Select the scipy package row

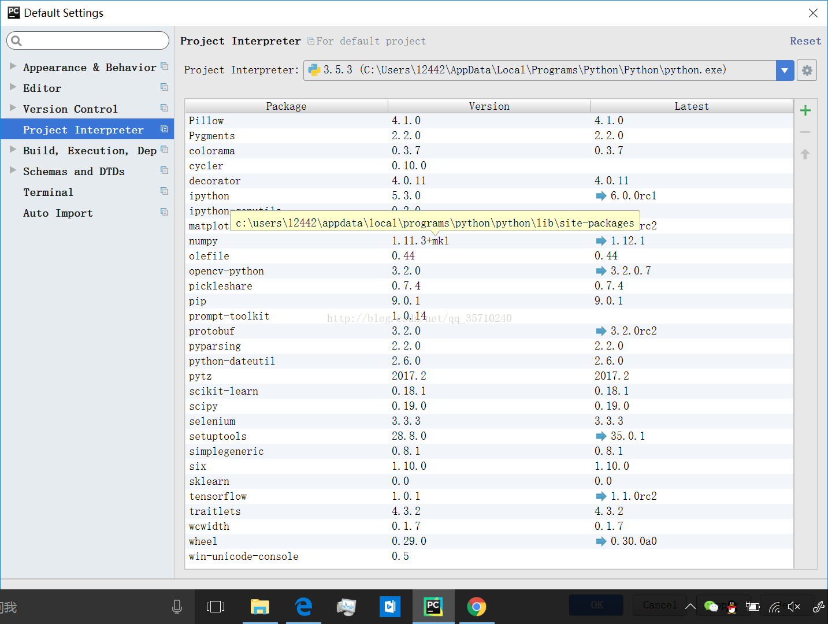(489, 406)
